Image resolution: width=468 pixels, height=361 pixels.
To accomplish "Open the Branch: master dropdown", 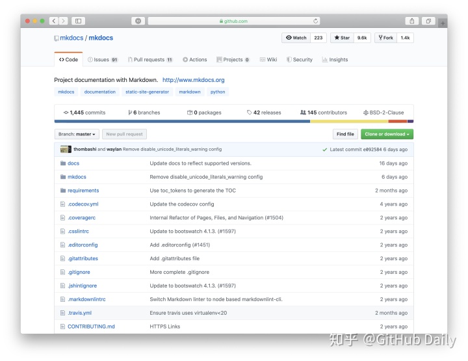I will 77,134.
